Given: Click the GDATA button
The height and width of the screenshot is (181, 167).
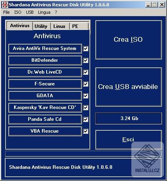Looking at the screenshot, I should click(x=45, y=96).
